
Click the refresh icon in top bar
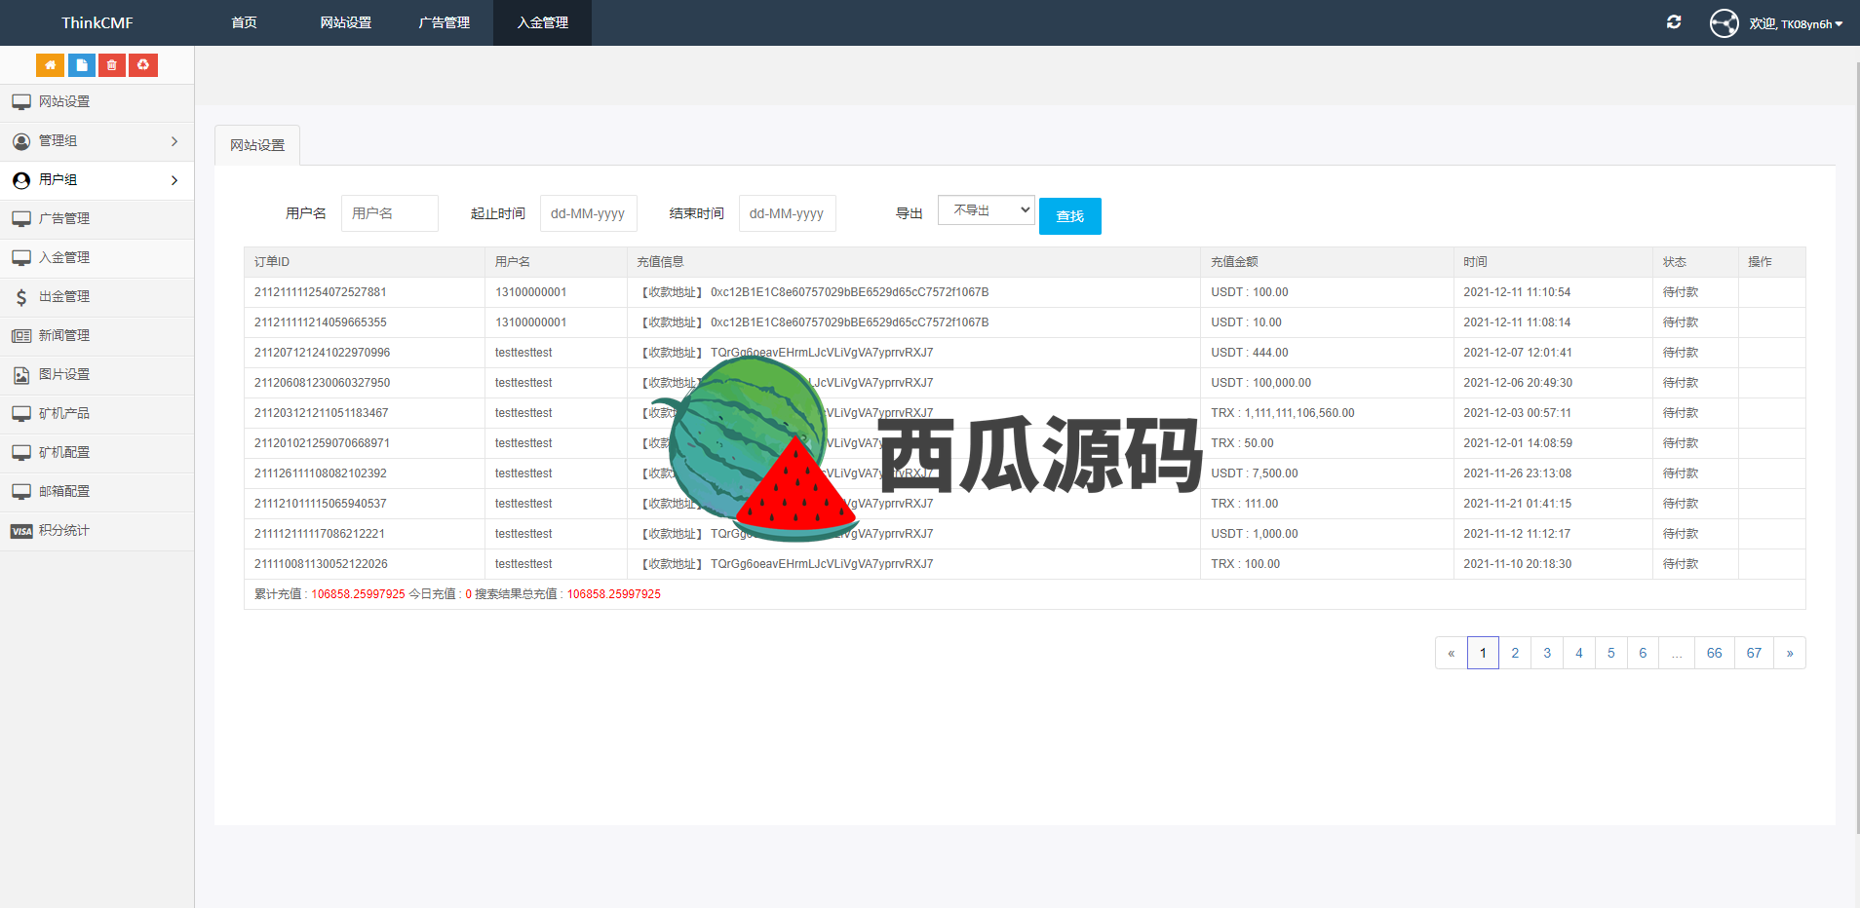tap(1674, 22)
